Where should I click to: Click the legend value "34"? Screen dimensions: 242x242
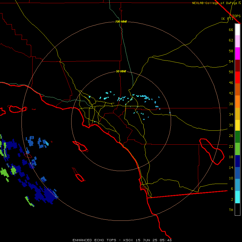pyautogui.click(x=231, y=115)
